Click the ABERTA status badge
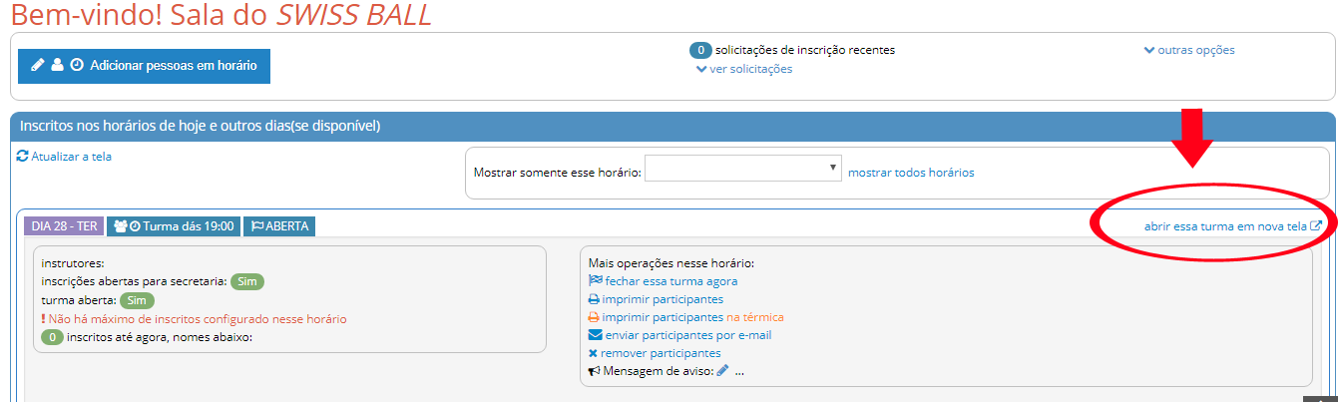Image resolution: width=1338 pixels, height=402 pixels. click(x=278, y=226)
